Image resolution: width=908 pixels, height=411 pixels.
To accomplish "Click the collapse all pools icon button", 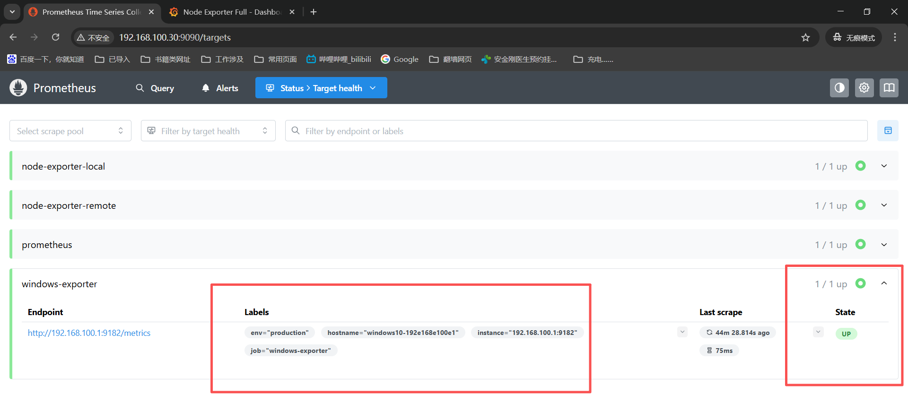I will coord(888,131).
